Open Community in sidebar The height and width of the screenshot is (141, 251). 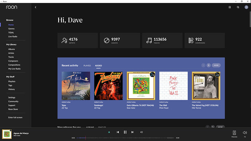click(13, 101)
